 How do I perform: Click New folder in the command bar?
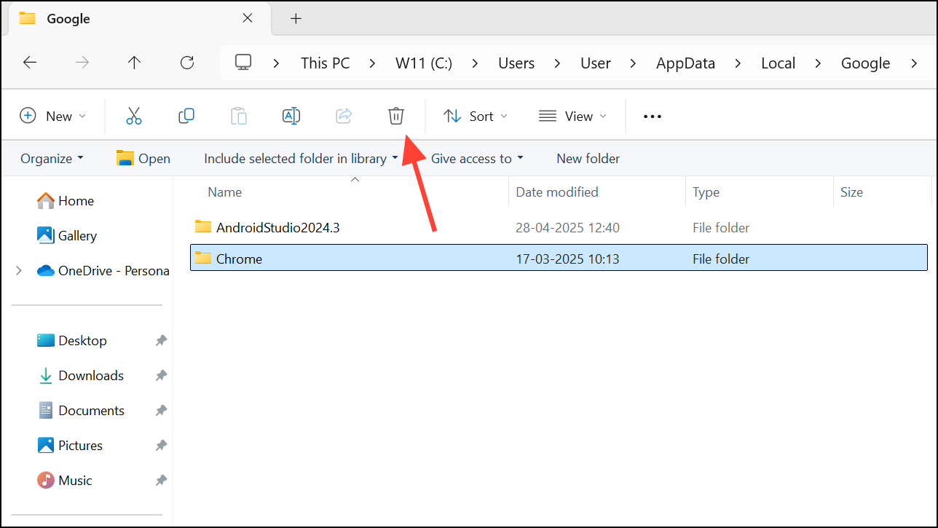(587, 158)
